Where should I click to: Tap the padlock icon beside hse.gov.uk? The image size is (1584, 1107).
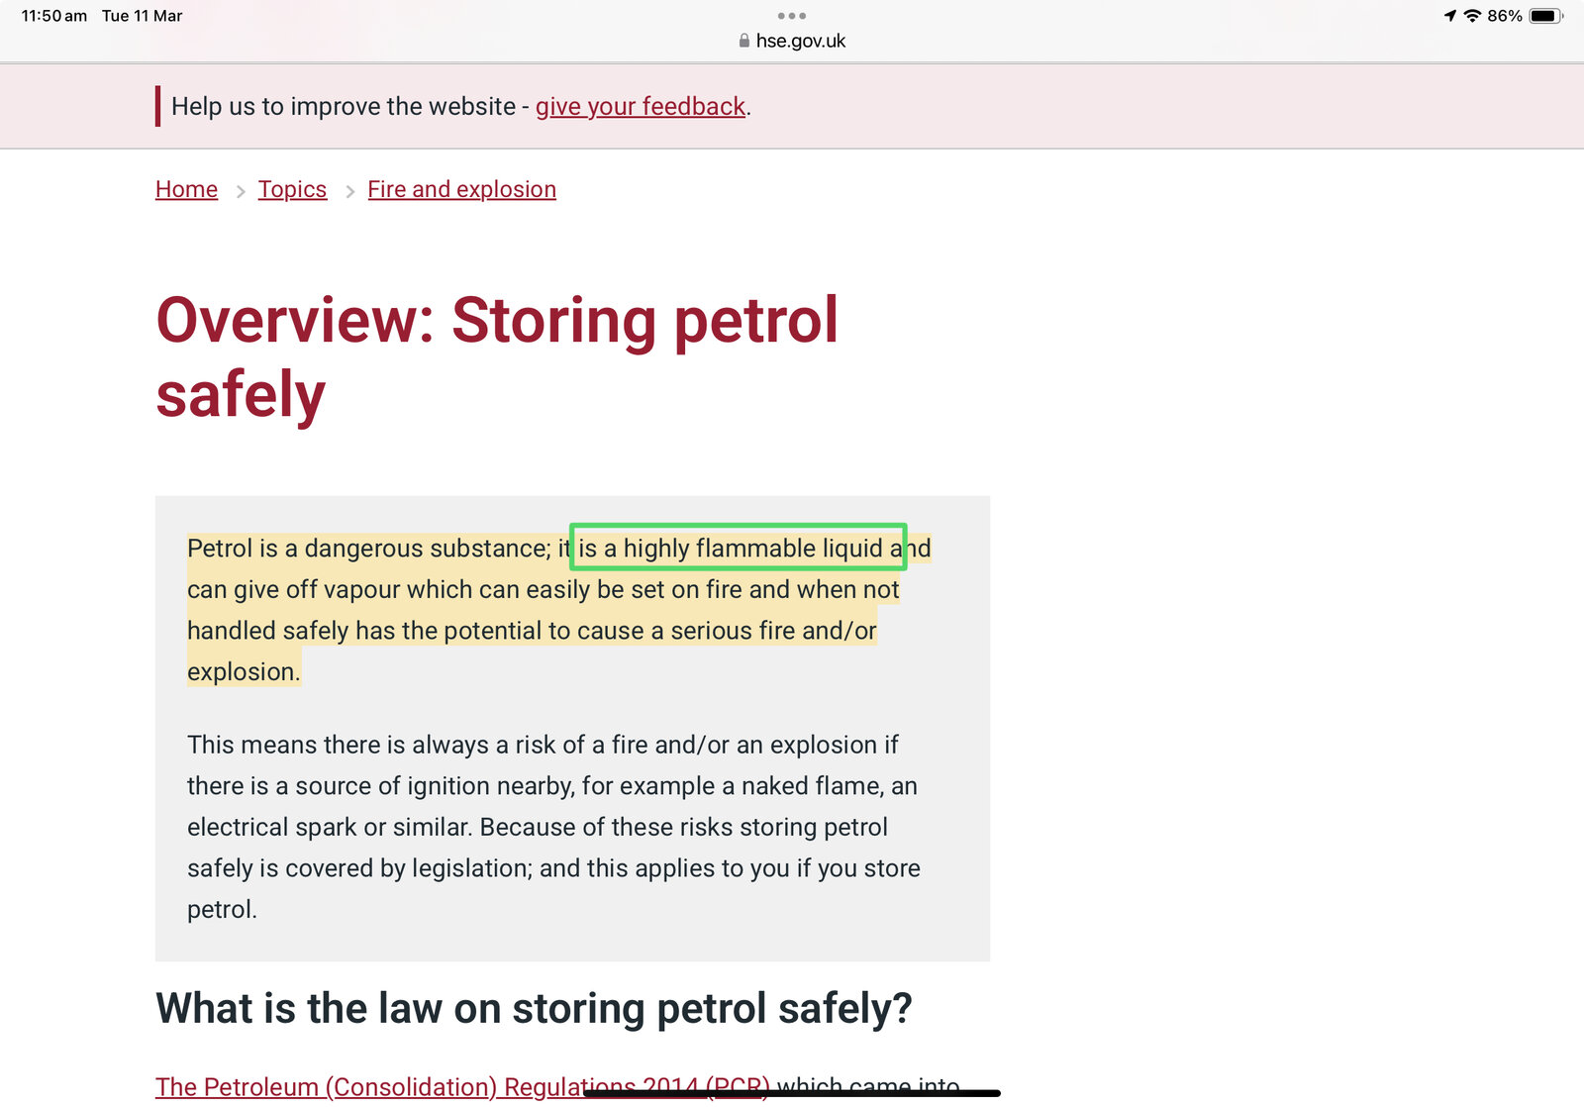[x=743, y=41]
